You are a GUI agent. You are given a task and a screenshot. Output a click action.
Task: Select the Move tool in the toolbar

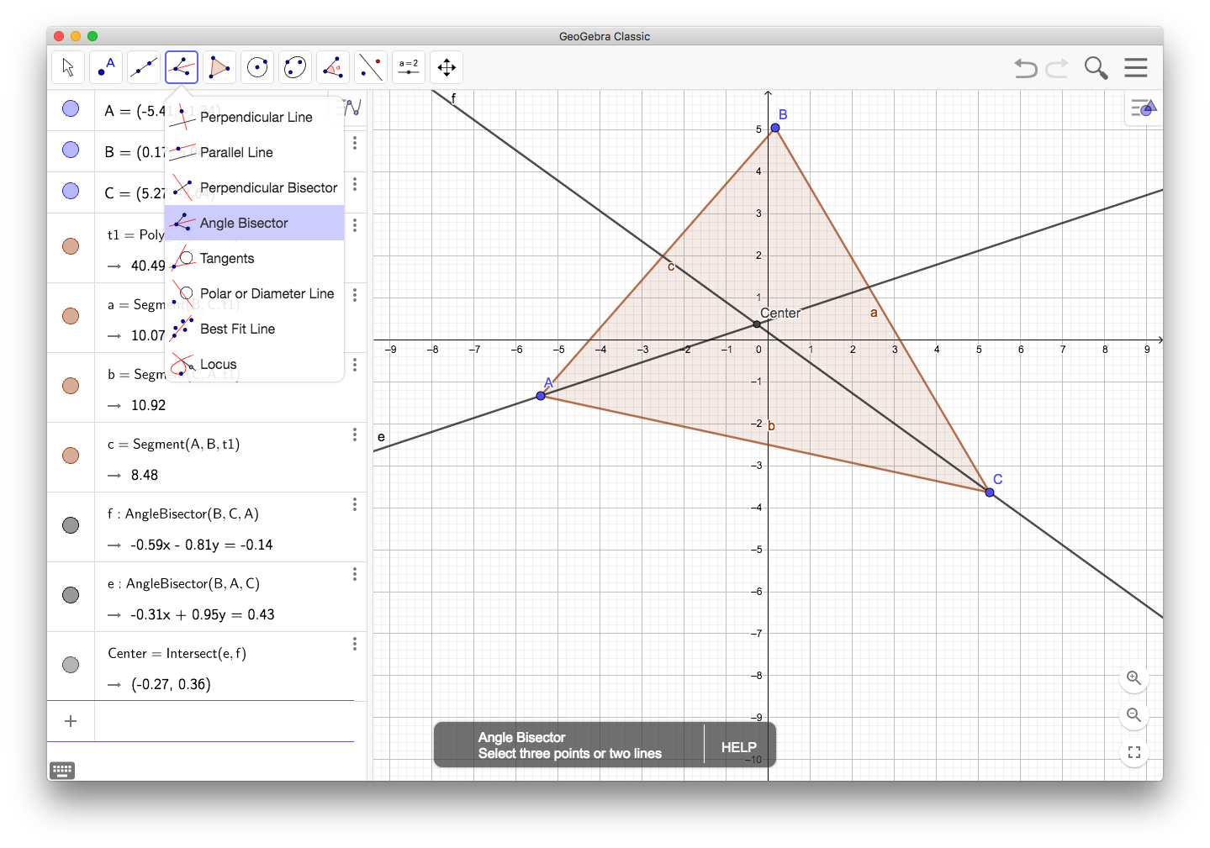[x=68, y=67]
